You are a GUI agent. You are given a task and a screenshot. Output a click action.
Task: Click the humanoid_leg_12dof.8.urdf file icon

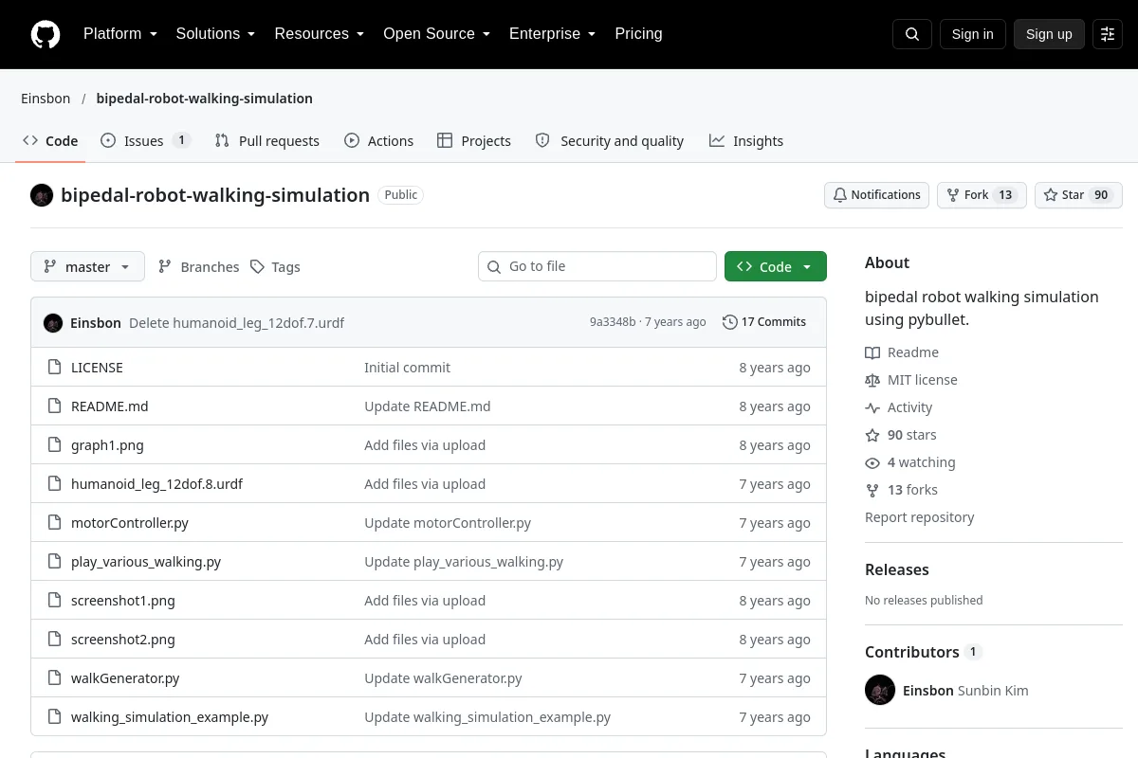point(54,484)
